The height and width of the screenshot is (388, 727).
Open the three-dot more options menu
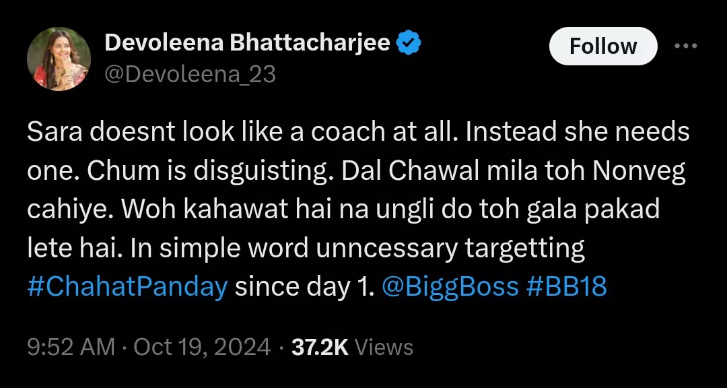coord(685,46)
